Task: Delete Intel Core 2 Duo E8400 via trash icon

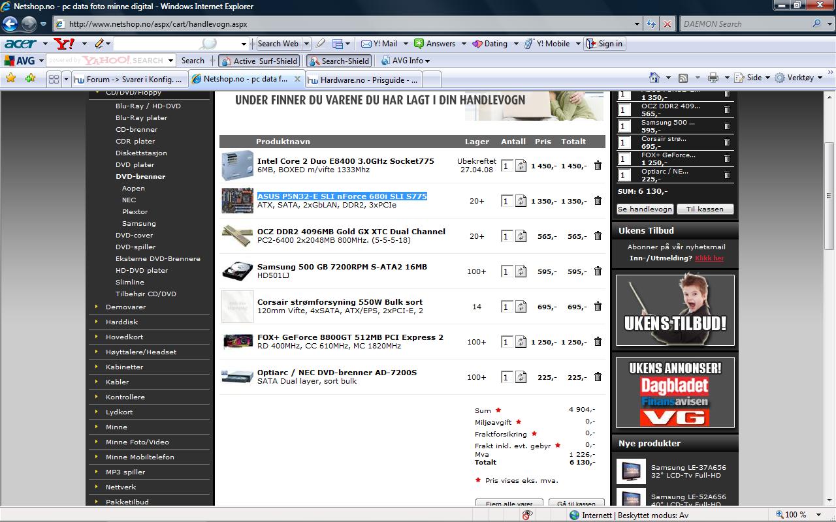Action: [598, 166]
